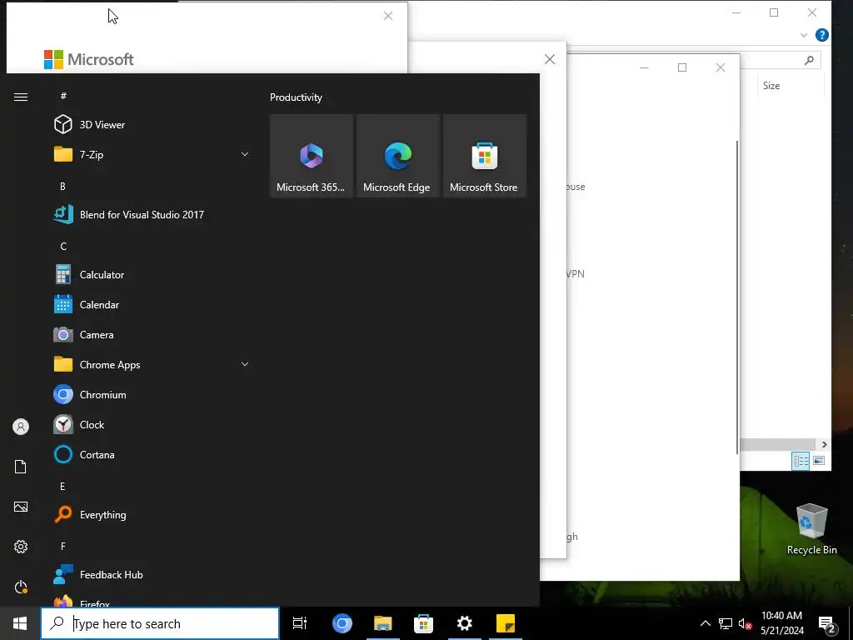Viewport: 853px width, 640px height.
Task: Open File Explorer's blue help icon
Action: coord(822,35)
